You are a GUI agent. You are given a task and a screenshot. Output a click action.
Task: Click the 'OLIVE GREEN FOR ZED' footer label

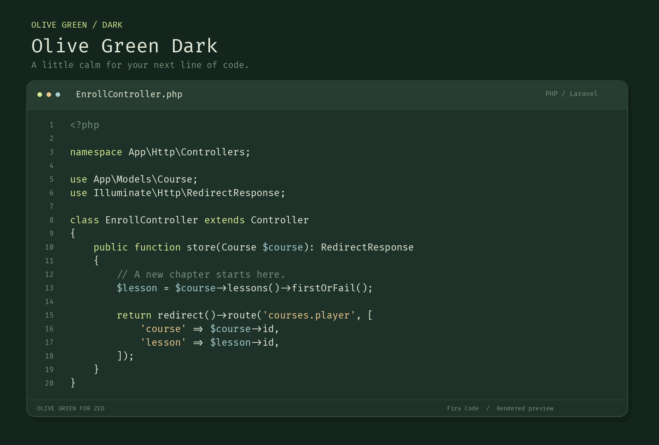71,408
